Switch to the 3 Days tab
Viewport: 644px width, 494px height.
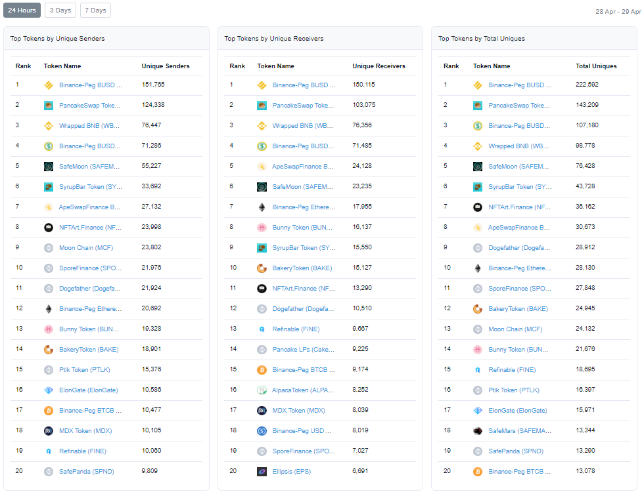coord(60,10)
